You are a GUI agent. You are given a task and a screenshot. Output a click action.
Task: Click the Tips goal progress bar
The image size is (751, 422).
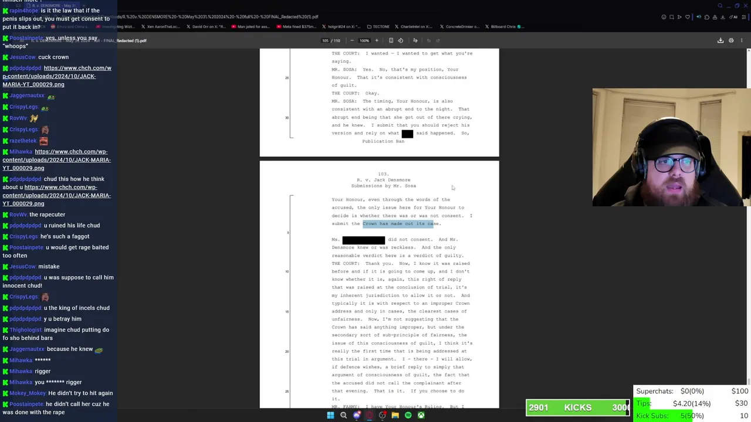point(692,403)
